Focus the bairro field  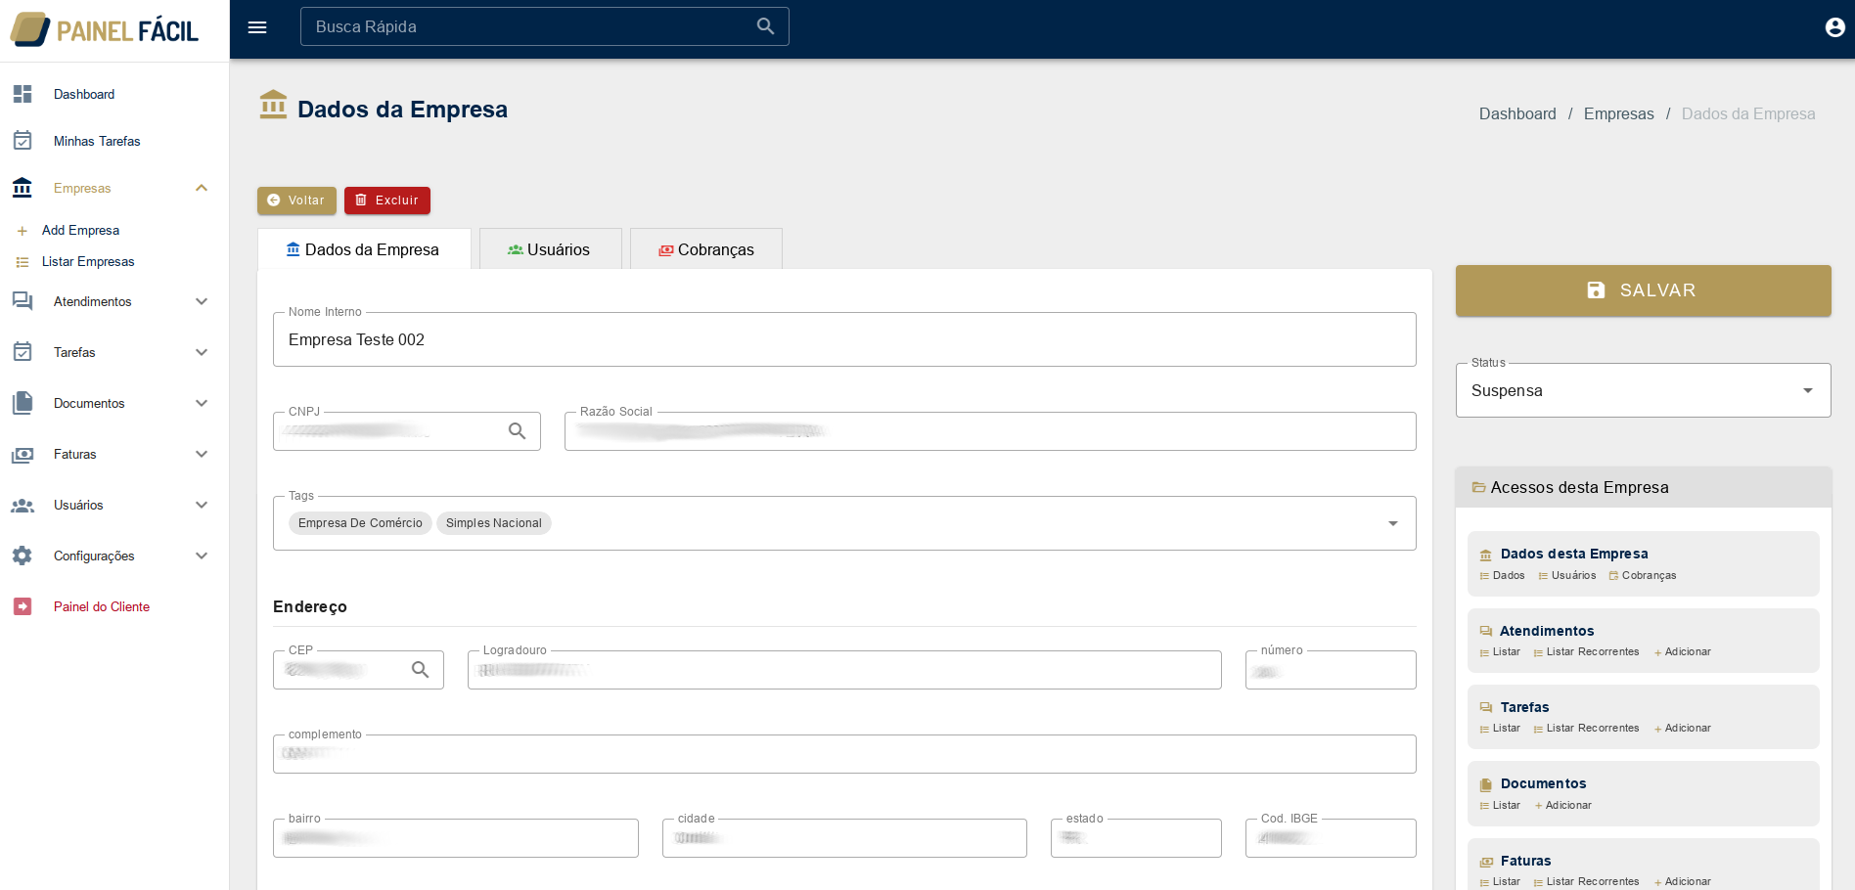[455, 838]
